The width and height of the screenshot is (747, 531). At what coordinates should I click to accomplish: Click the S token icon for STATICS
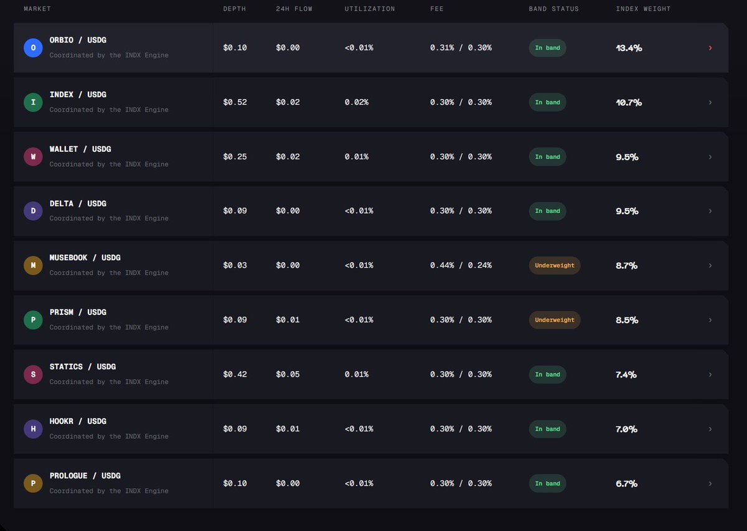[x=33, y=375]
